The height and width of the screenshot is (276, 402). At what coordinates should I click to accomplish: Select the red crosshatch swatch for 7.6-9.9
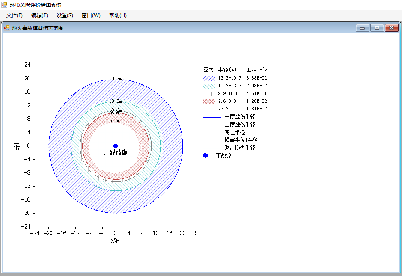point(209,101)
